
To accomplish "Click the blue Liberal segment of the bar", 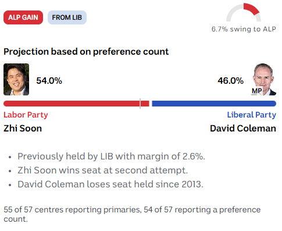I will (x=214, y=104).
